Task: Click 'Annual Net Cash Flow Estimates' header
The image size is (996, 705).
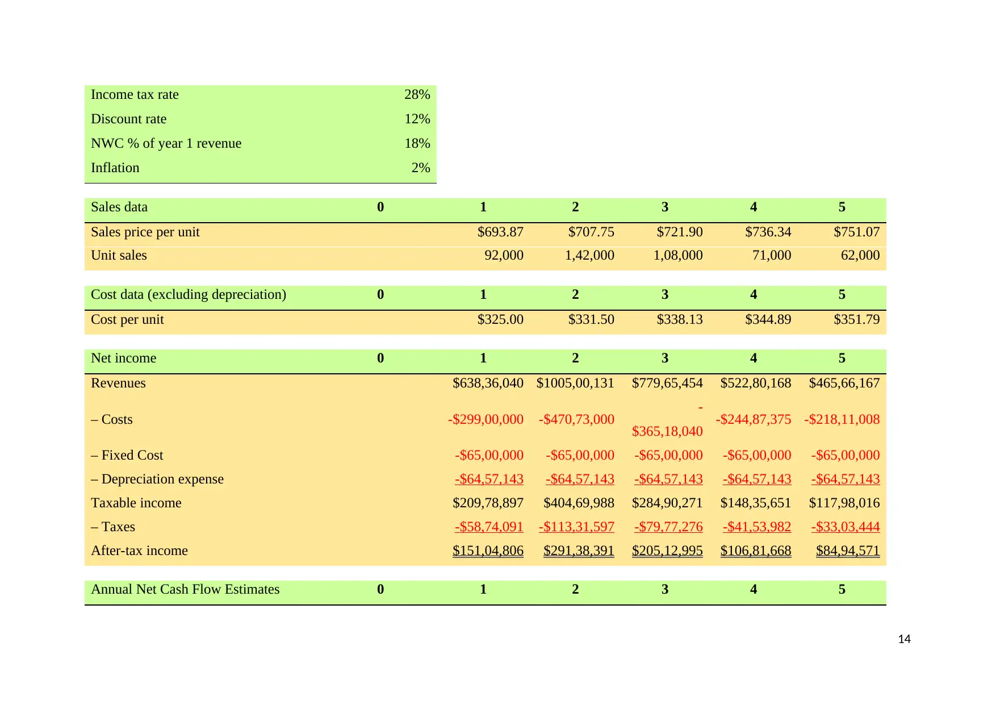Action: (185, 589)
